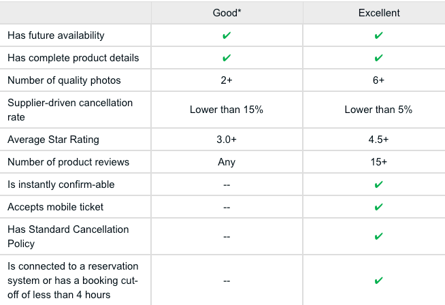This screenshot has height=305, width=445.
Task: Click the Standard Cancellation Policy checkmark under Excellent
Action: [378, 236]
